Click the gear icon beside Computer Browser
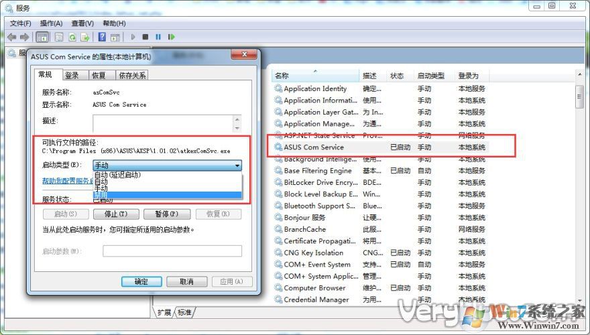590x335 pixels. [x=278, y=287]
